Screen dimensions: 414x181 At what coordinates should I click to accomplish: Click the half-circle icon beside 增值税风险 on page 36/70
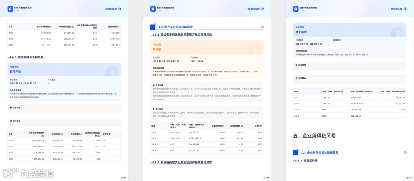(x=120, y=9)
